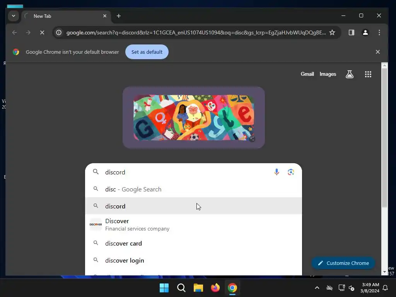Click the OneDrive cloud tray icon
The height and width of the screenshot is (297, 396).
pos(329,288)
